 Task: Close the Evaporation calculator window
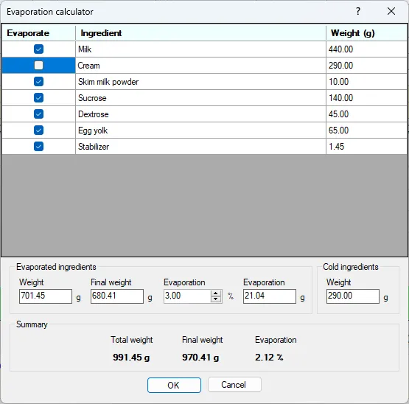tap(391, 11)
